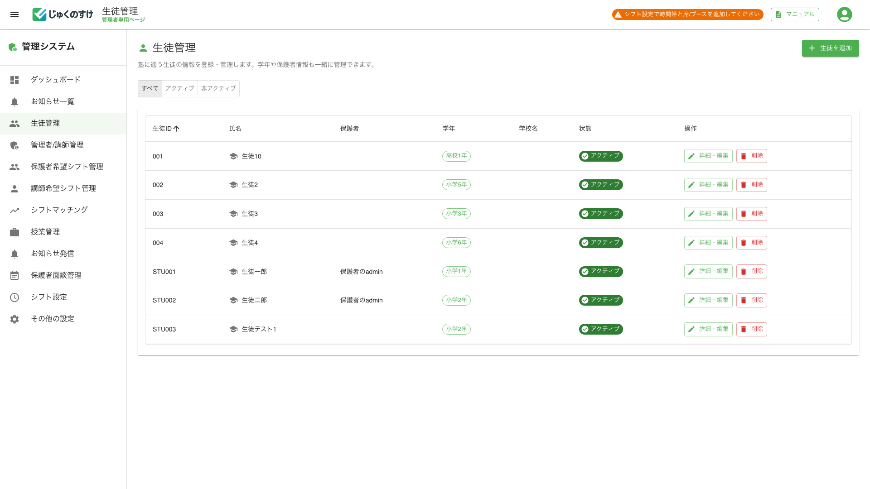Image resolution: width=870 pixels, height=489 pixels.
Task: Sort table by 氏名 column header
Action: tap(235, 129)
